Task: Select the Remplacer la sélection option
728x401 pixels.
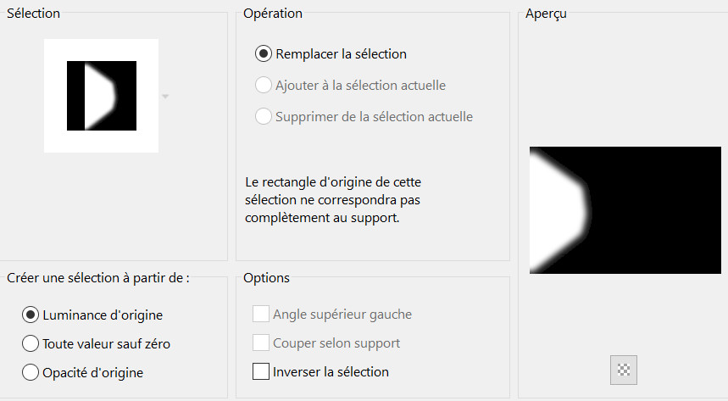Action: [x=263, y=54]
